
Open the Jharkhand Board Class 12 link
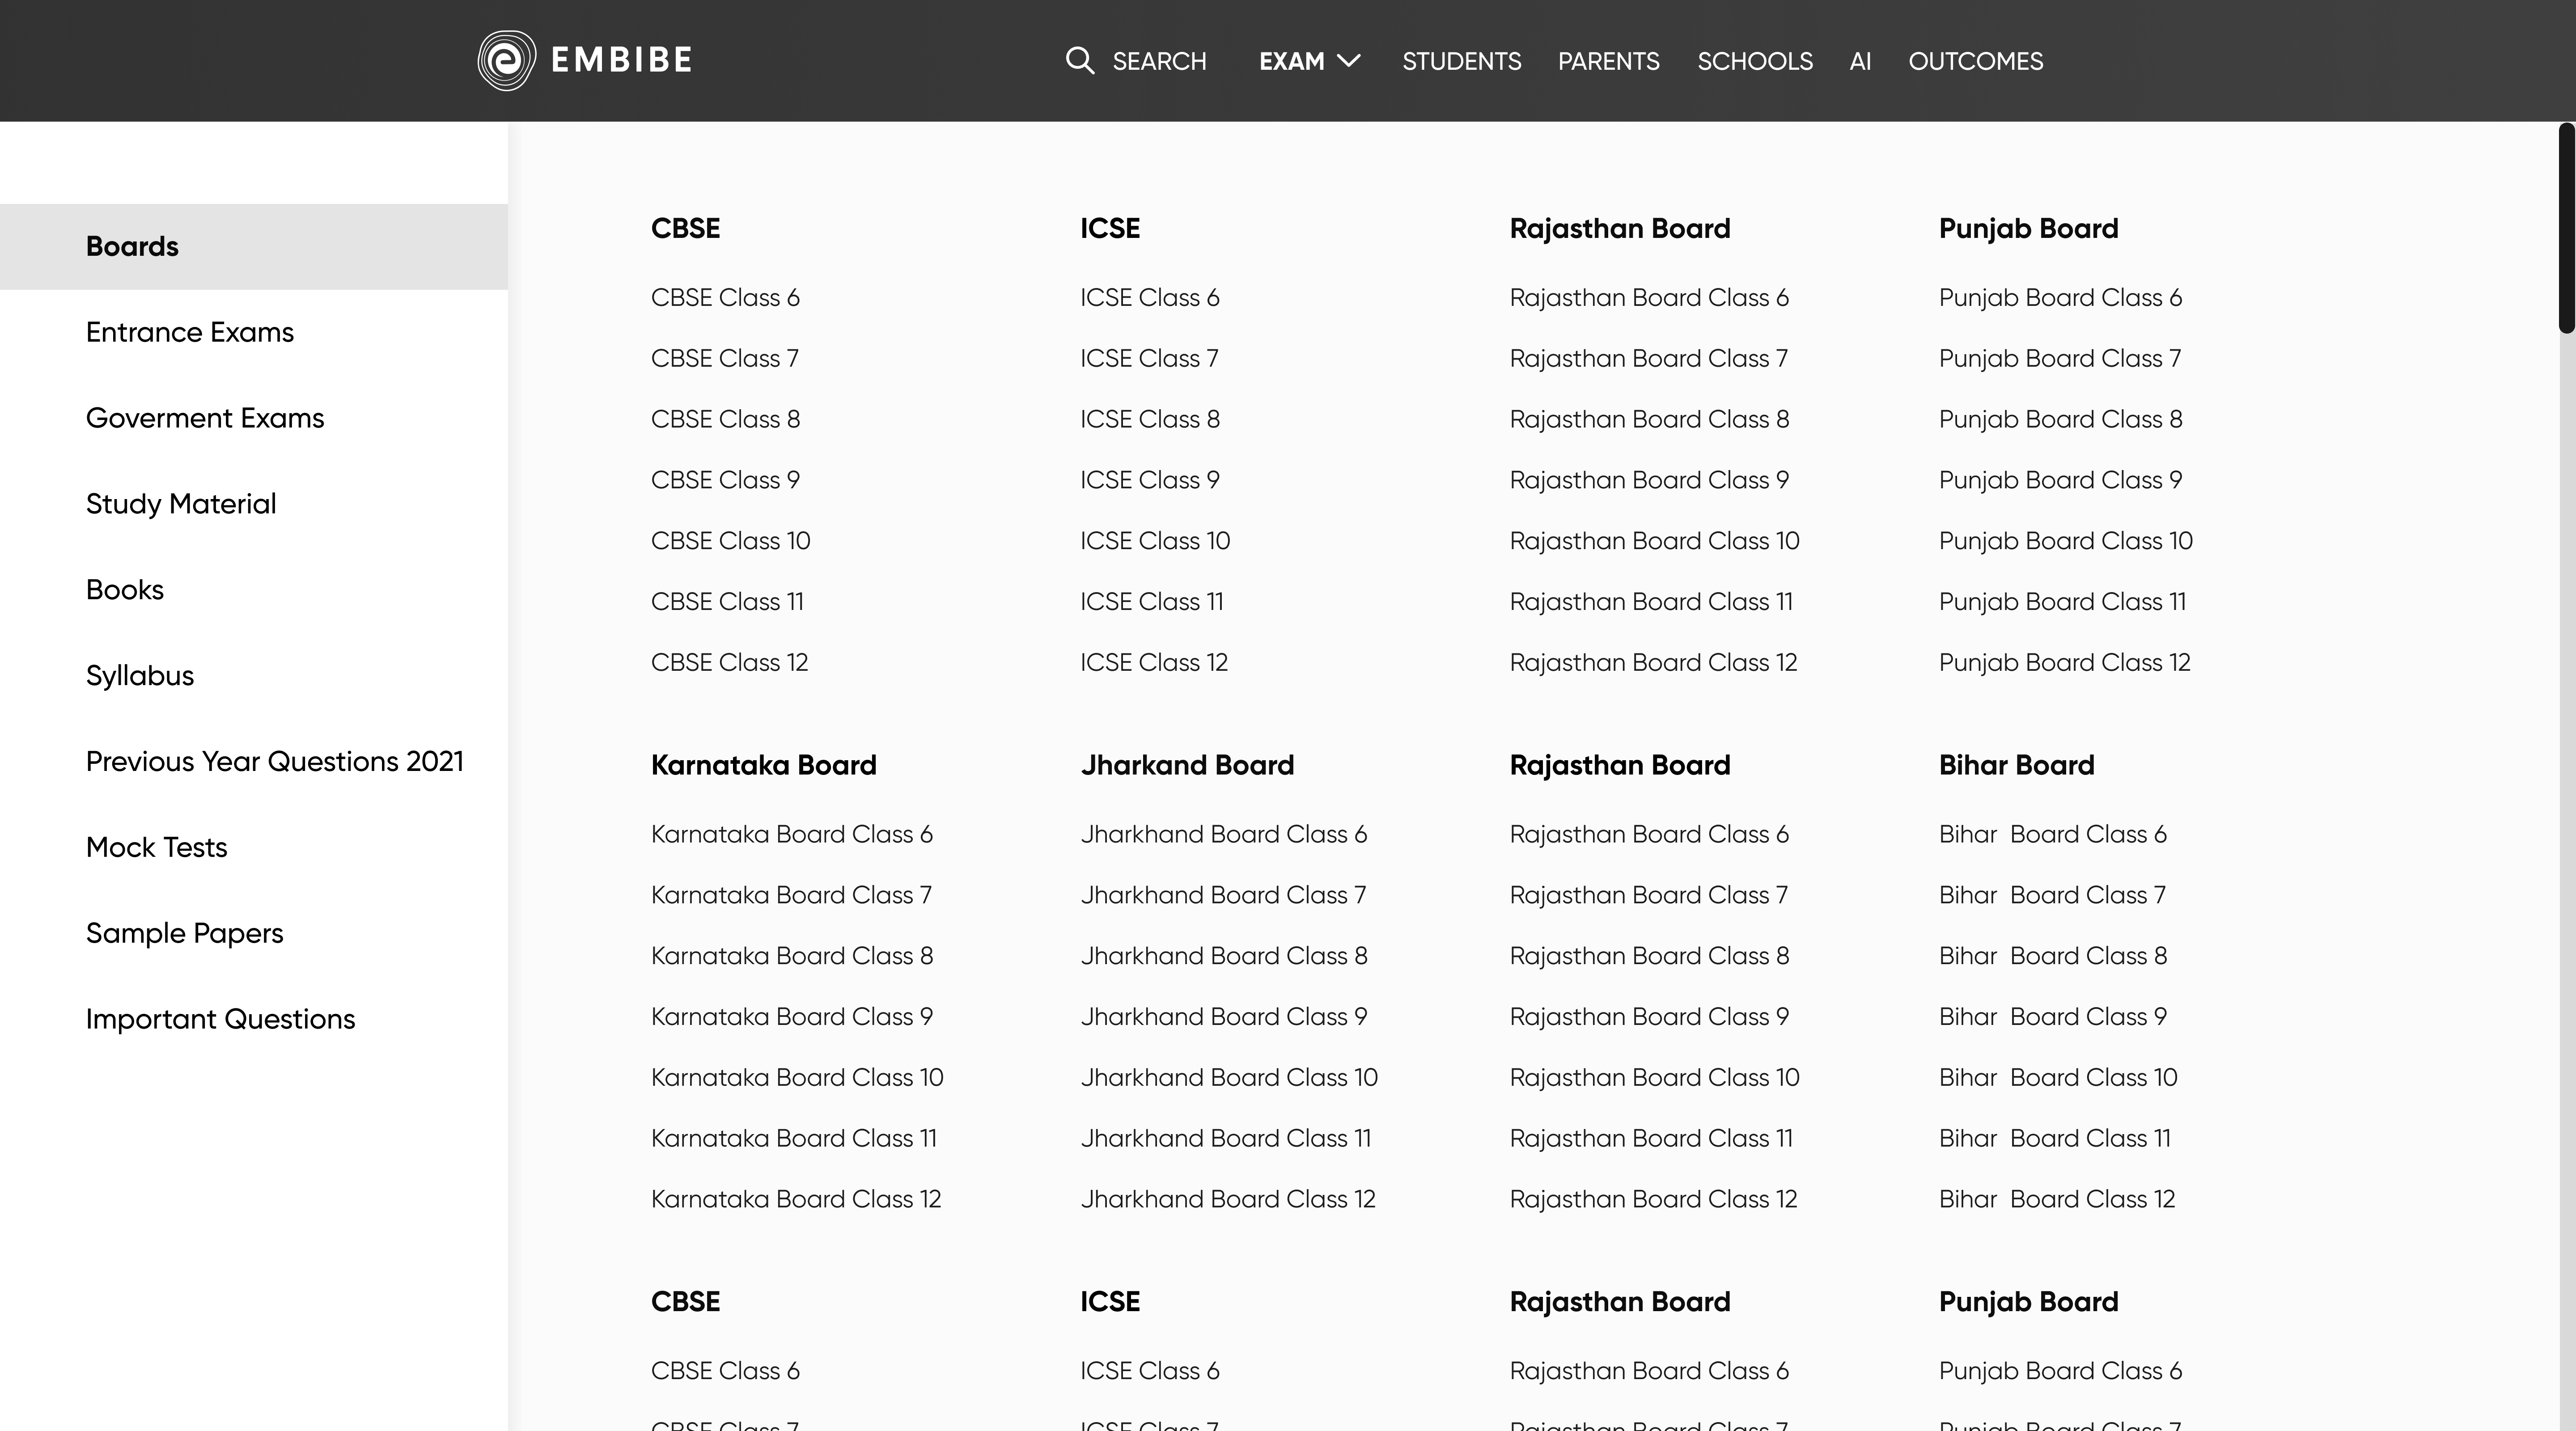[1228, 1200]
